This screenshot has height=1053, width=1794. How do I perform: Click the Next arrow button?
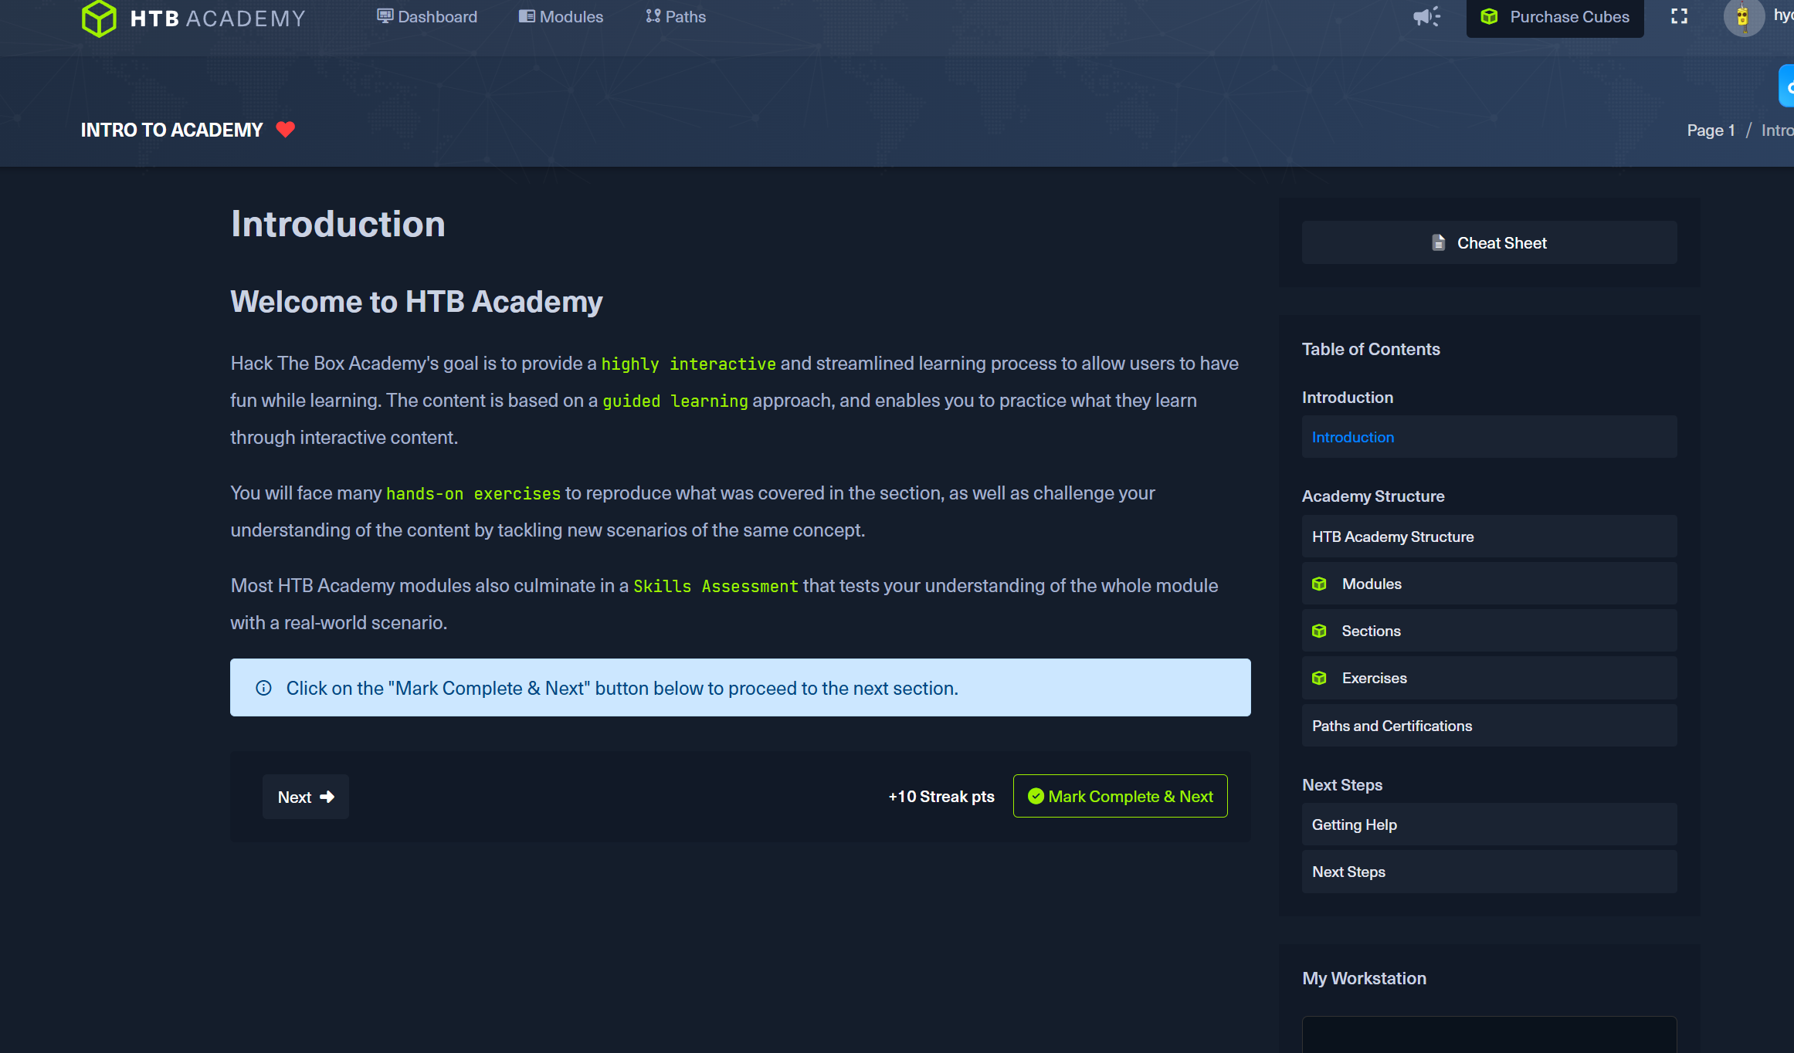(306, 797)
